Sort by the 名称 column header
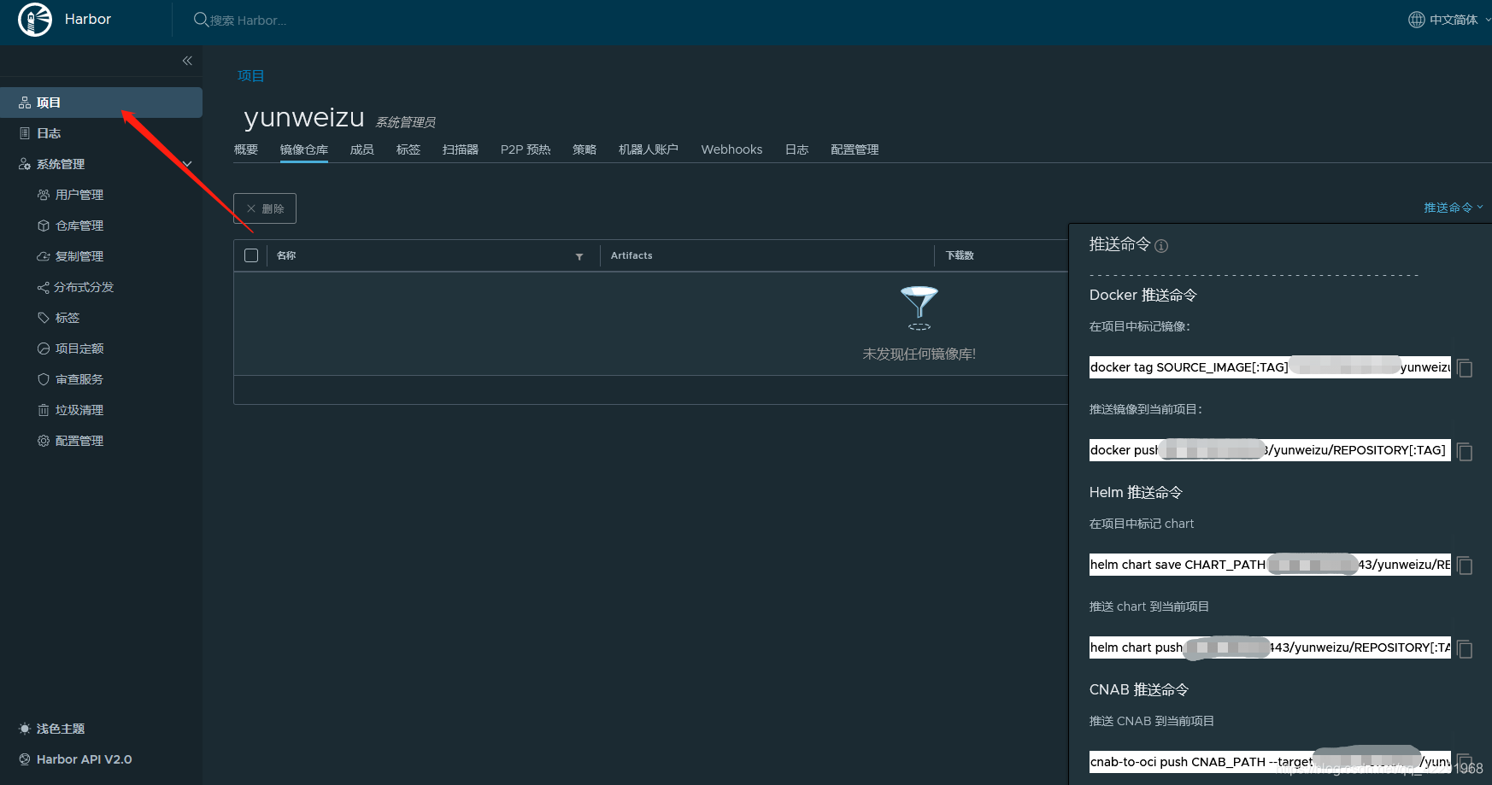Viewport: 1492px width, 785px height. click(286, 255)
